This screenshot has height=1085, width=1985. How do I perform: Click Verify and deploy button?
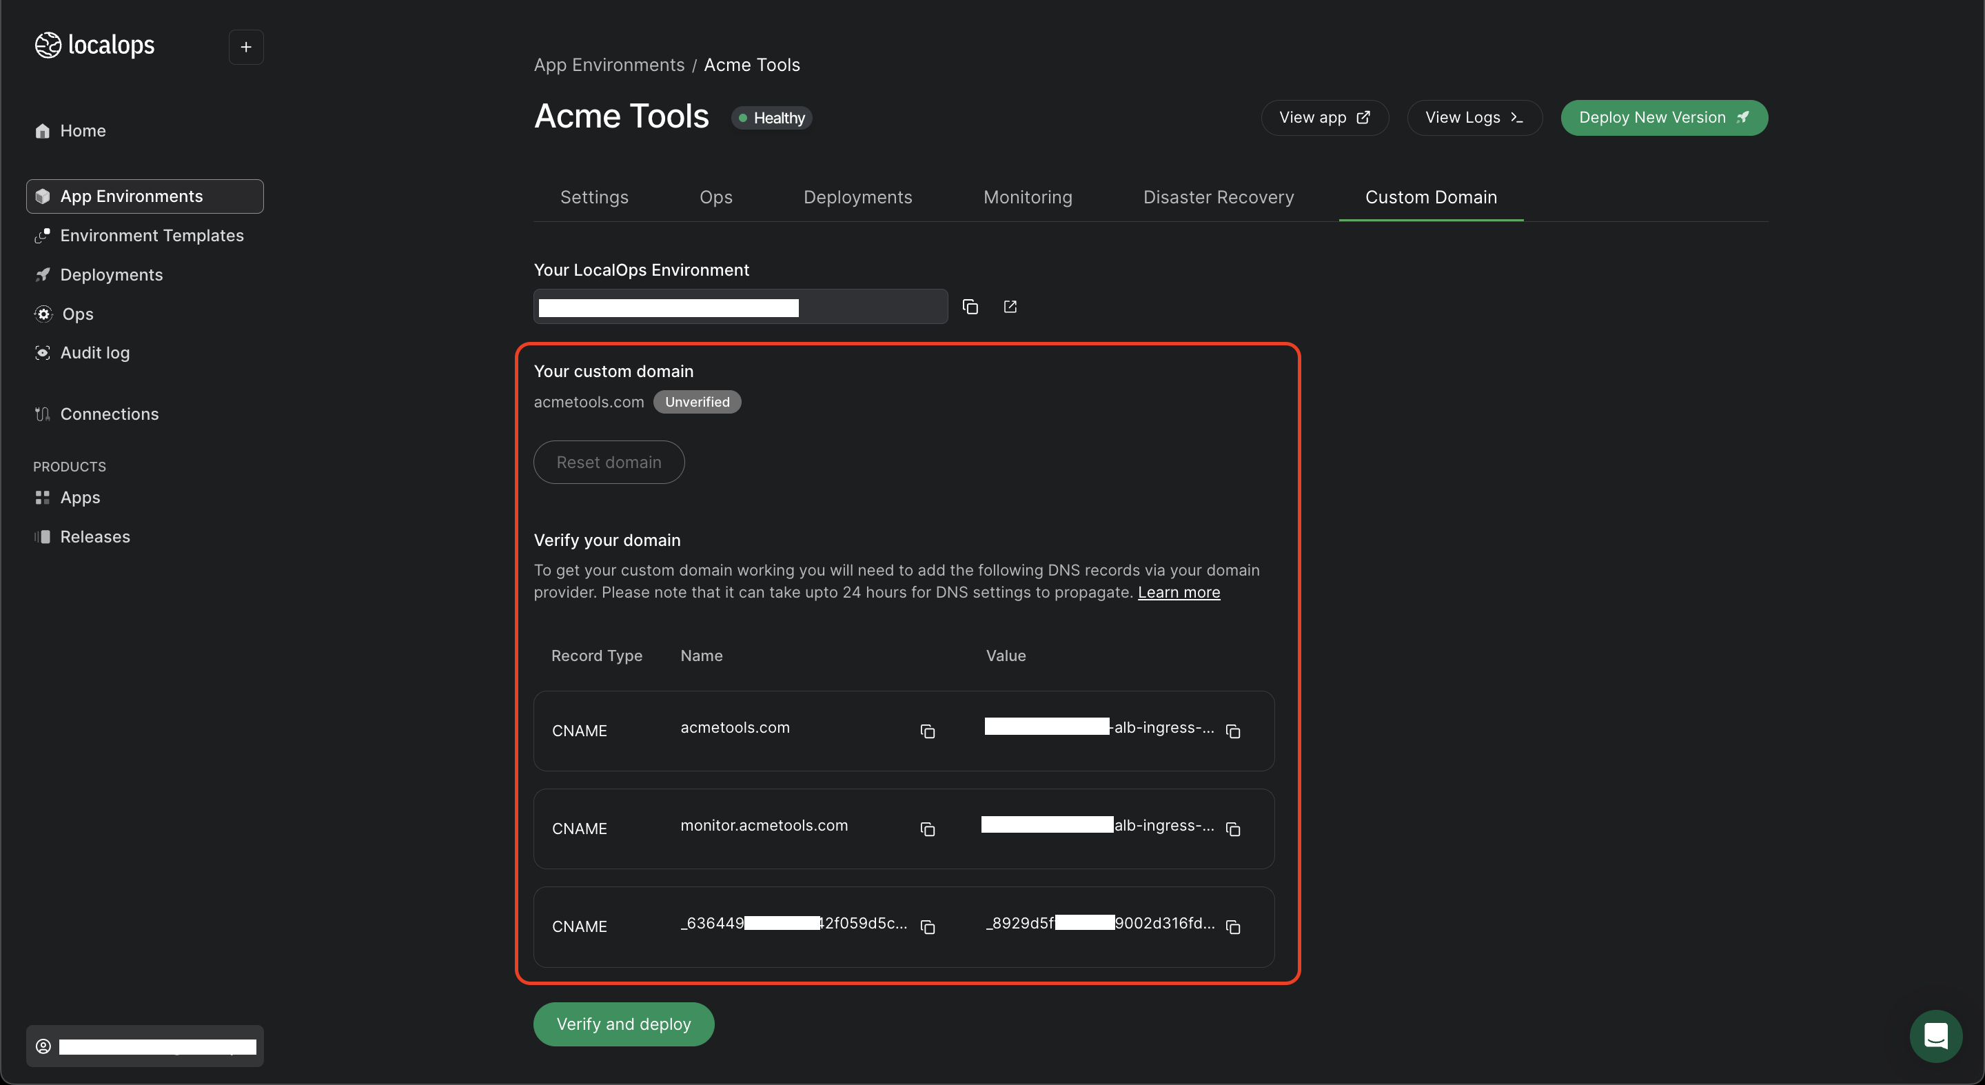[623, 1024]
